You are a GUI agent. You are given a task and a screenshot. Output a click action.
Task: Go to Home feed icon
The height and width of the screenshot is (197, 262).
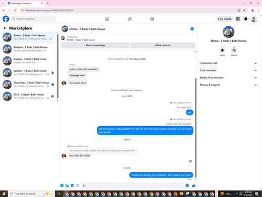pos(107,19)
